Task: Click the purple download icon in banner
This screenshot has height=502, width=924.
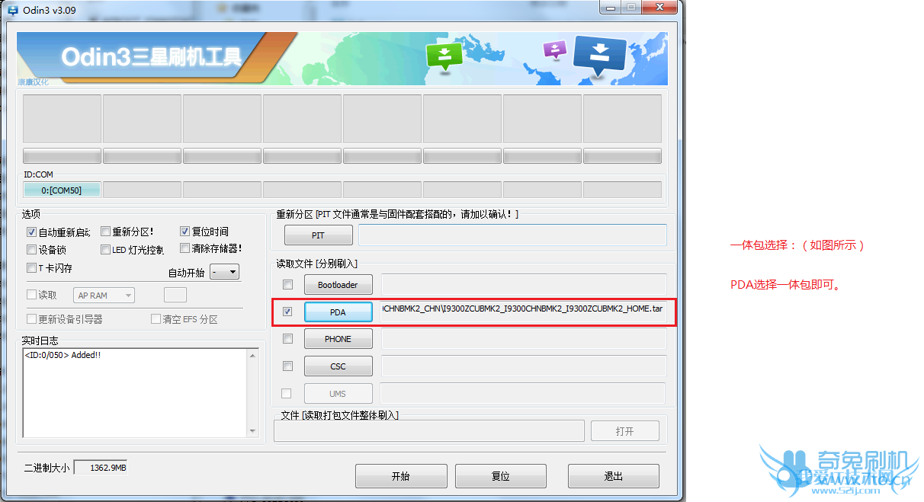Action: click(x=555, y=51)
